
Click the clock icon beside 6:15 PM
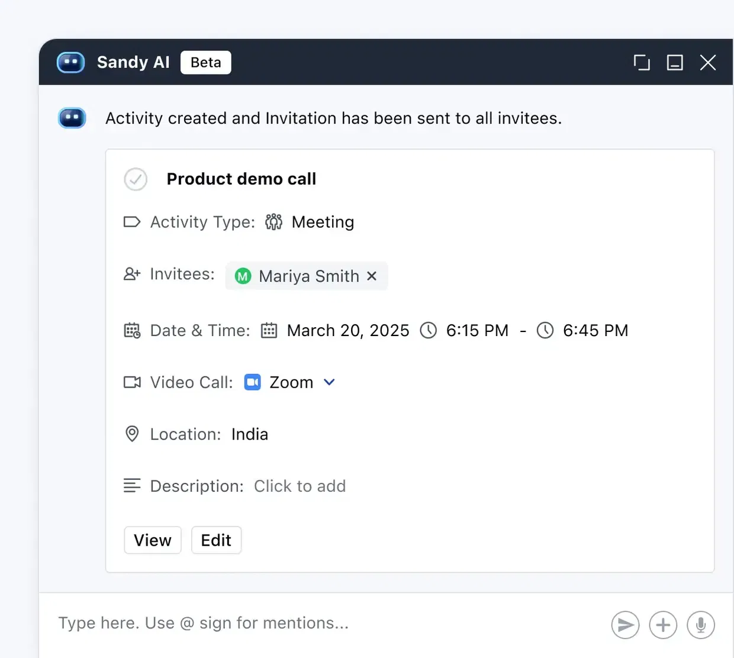428,330
